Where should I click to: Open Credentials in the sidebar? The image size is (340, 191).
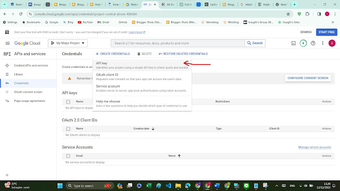28,83
